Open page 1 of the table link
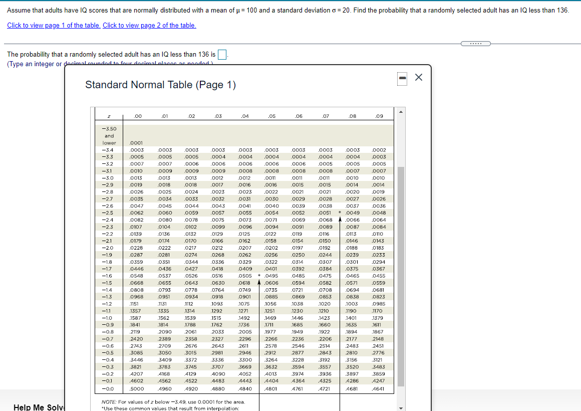The width and height of the screenshot is (581, 411). point(53,26)
